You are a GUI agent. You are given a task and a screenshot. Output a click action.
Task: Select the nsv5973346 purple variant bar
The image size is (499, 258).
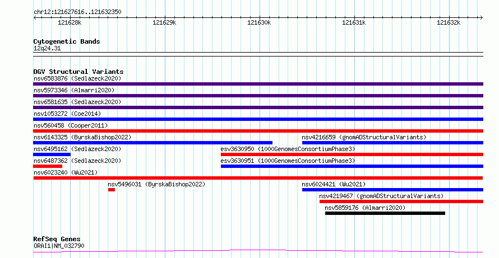[258, 96]
